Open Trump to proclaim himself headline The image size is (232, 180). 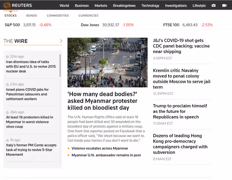pos(180,112)
